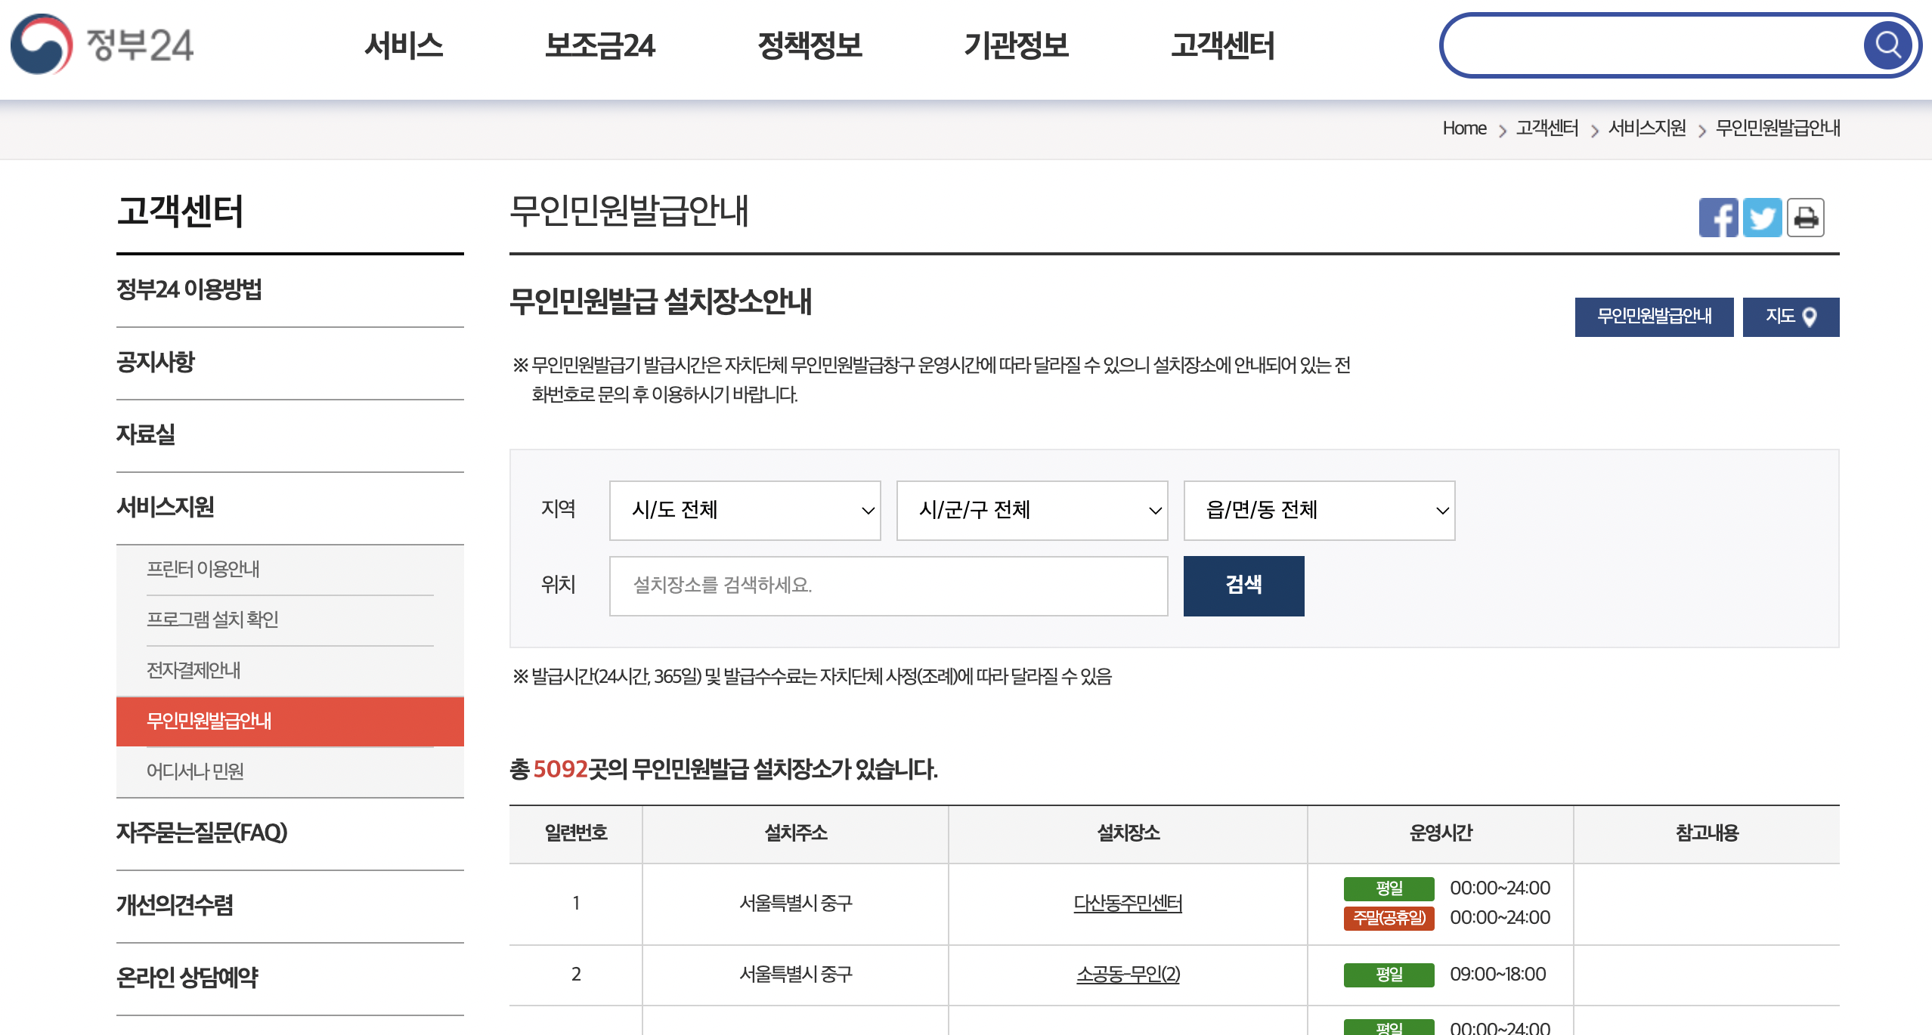1932x1035 pixels.
Task: Open the 보조금24 top menu
Action: [x=599, y=45]
